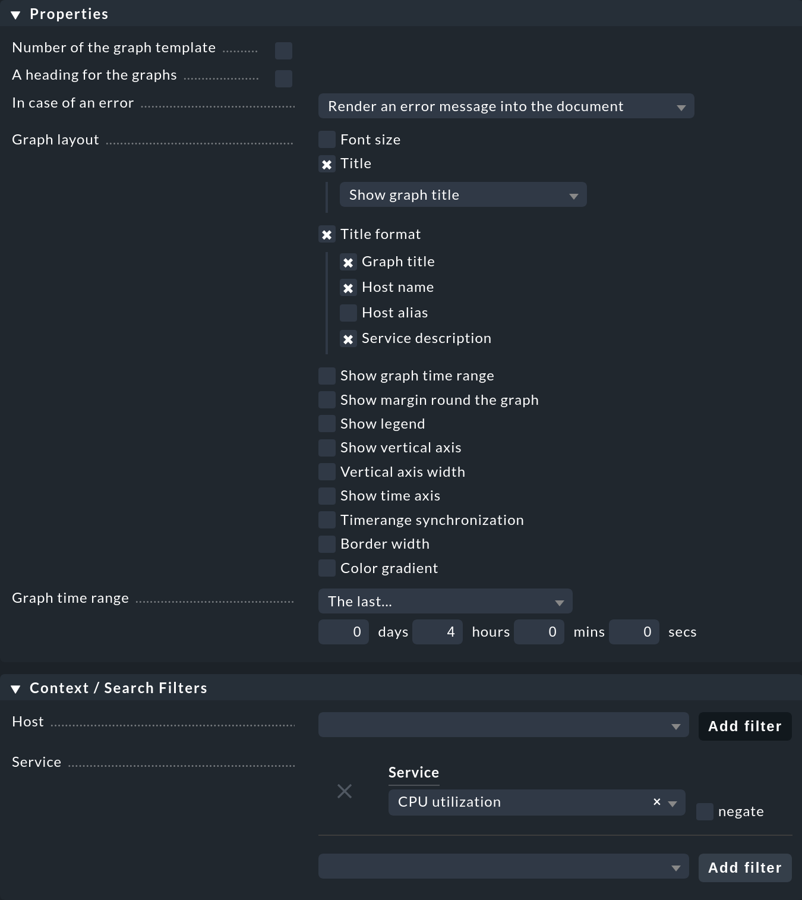Open the Show graph title dropdown
The width and height of the screenshot is (802, 900).
463,194
